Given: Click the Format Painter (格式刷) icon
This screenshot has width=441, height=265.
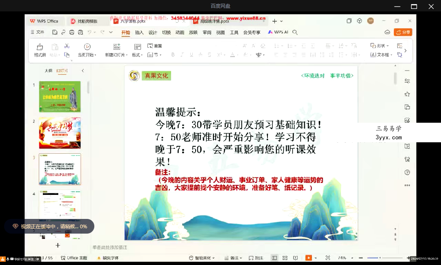Looking at the screenshot, I should tap(40, 46).
